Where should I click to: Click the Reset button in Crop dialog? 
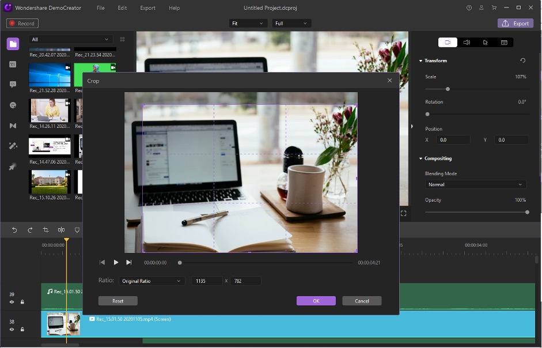point(118,301)
